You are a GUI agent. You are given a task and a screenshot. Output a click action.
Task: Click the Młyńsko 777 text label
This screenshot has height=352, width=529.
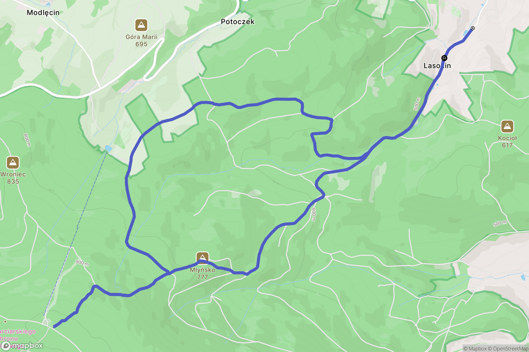click(x=203, y=273)
